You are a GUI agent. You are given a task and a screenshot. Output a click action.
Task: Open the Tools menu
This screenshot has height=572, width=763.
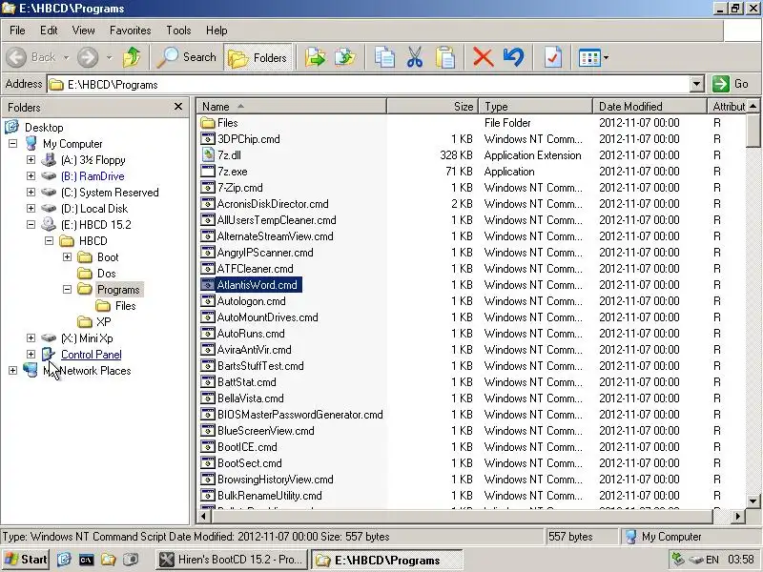coord(178,31)
